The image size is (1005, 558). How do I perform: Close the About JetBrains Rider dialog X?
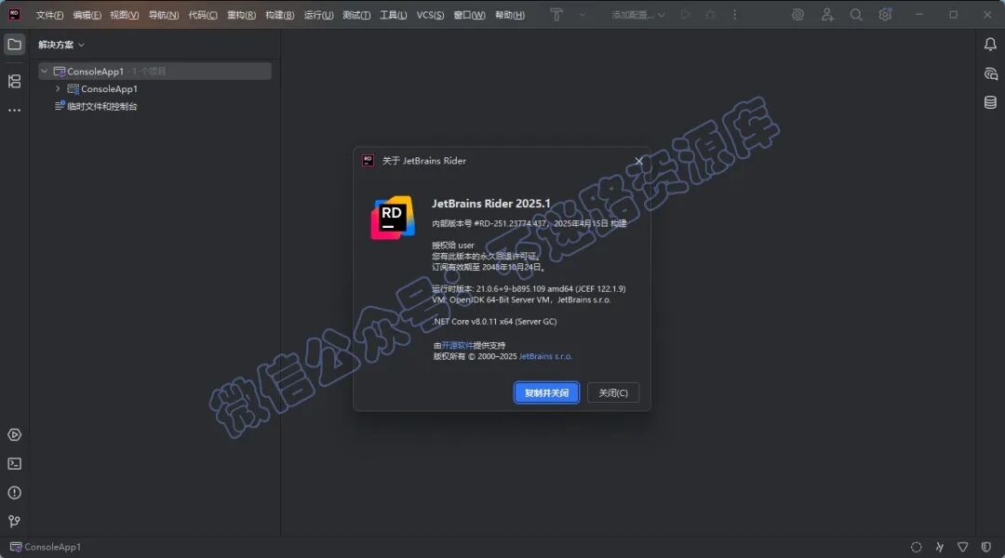click(x=638, y=161)
